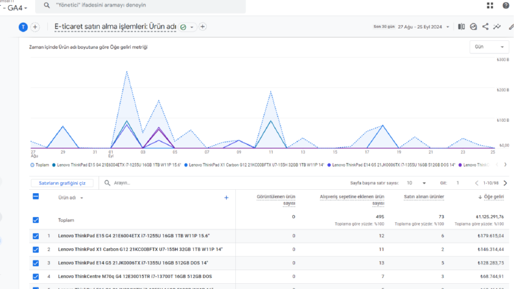The width and height of the screenshot is (514, 289).
Task: Expand the dropdown arrow next to the report title
Action: pyautogui.click(x=192, y=27)
